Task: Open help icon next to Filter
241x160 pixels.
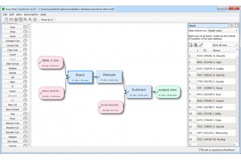Action: pos(25,82)
